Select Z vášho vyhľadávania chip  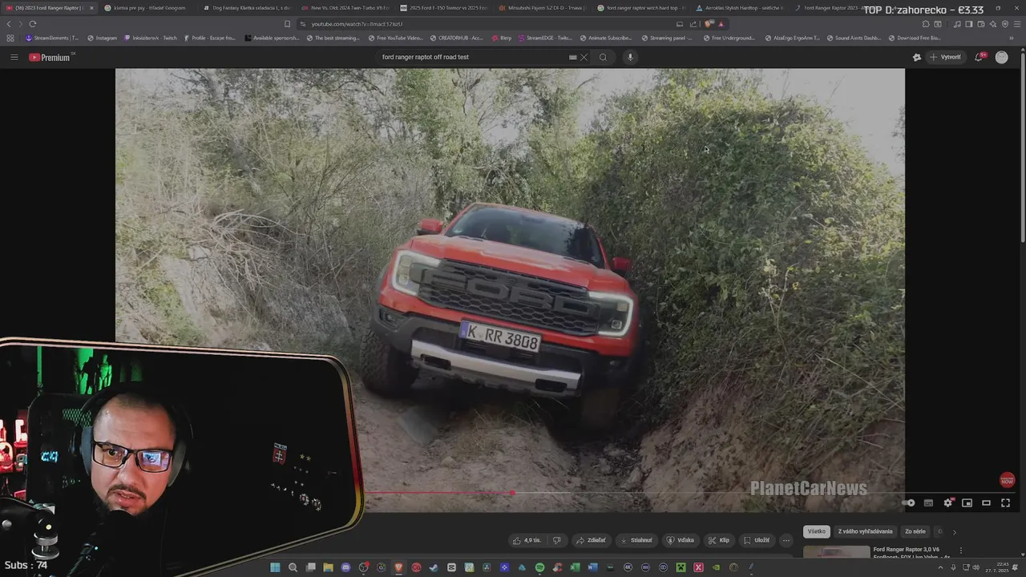[x=865, y=531]
